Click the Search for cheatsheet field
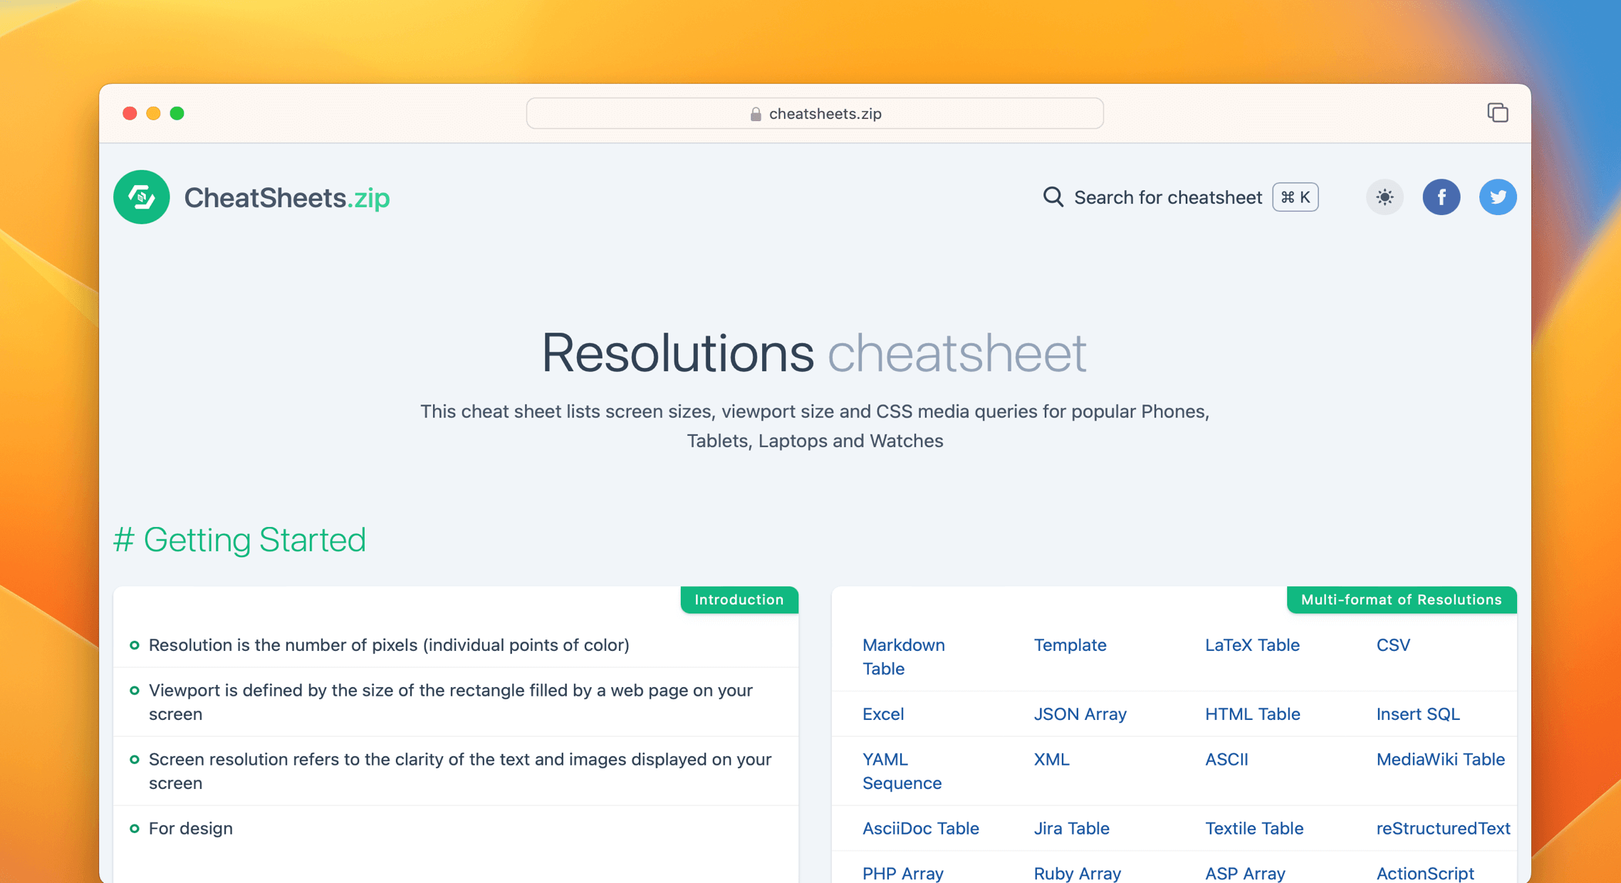 [1168, 197]
